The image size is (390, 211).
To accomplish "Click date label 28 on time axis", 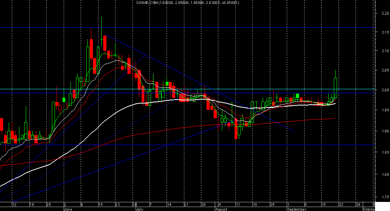I will click(x=203, y=205).
